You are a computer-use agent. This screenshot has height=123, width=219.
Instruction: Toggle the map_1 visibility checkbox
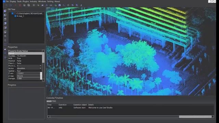coord(15,16)
